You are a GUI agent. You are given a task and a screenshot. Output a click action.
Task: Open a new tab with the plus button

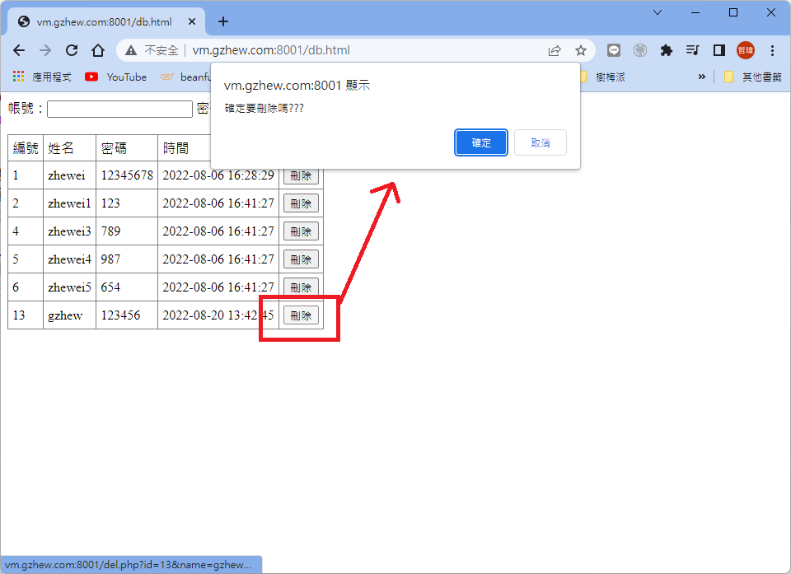(x=223, y=21)
